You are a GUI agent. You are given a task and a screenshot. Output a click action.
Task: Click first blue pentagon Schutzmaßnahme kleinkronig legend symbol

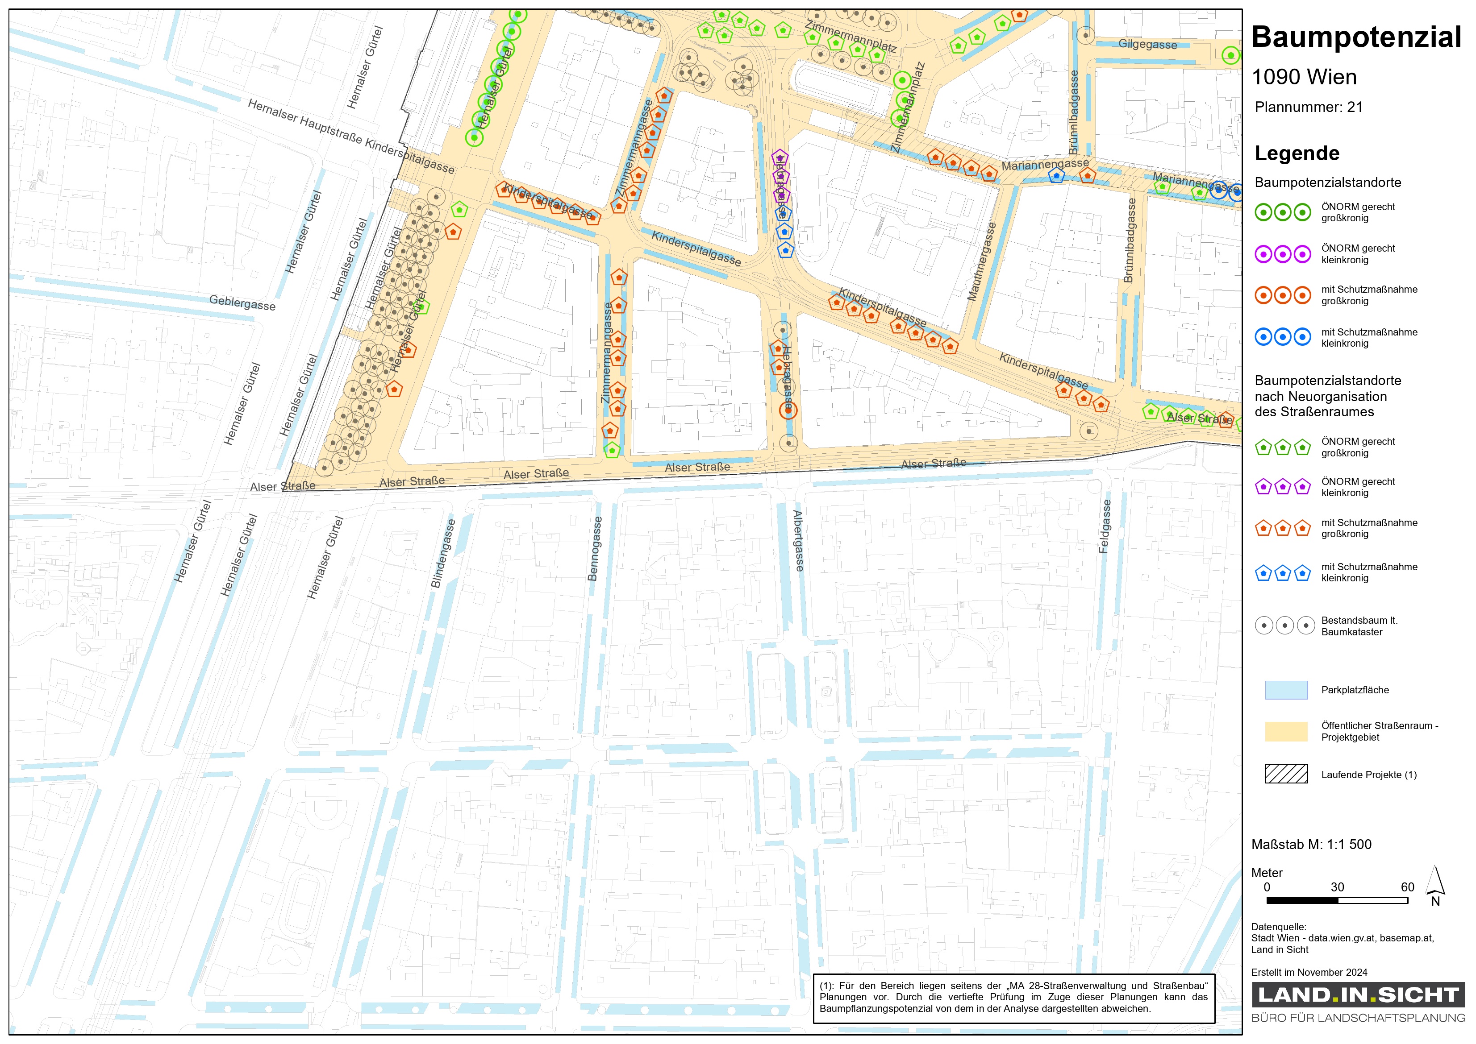[1263, 573]
